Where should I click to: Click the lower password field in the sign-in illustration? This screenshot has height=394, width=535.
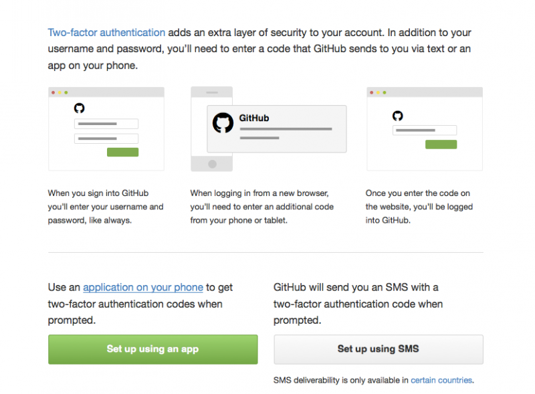click(x=107, y=138)
